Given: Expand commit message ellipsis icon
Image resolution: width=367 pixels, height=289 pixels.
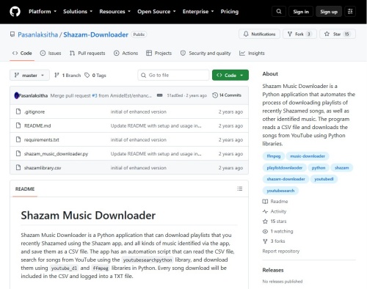Looking at the screenshot, I should [159, 95].
